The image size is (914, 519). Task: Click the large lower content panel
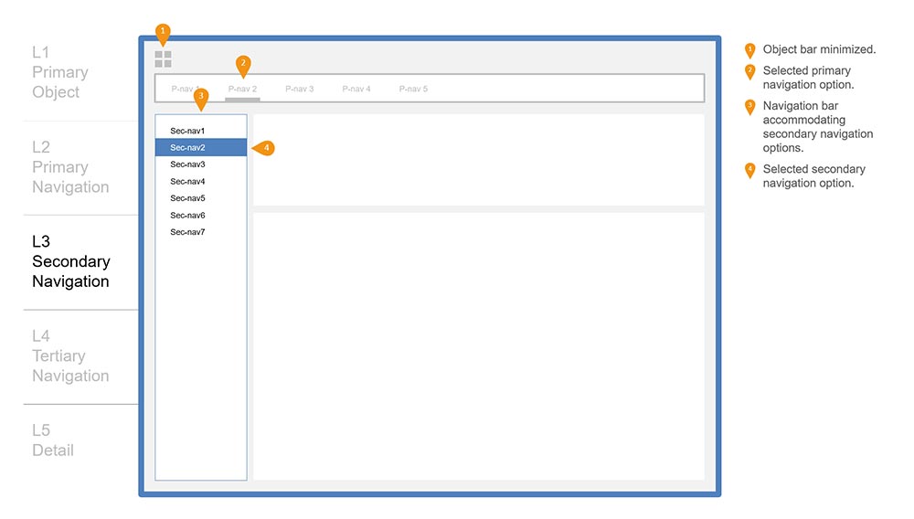click(x=478, y=346)
